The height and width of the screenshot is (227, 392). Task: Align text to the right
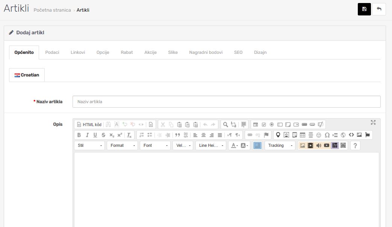pyautogui.click(x=212, y=135)
